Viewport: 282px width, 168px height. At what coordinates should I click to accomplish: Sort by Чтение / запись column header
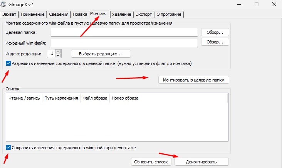click(24, 98)
